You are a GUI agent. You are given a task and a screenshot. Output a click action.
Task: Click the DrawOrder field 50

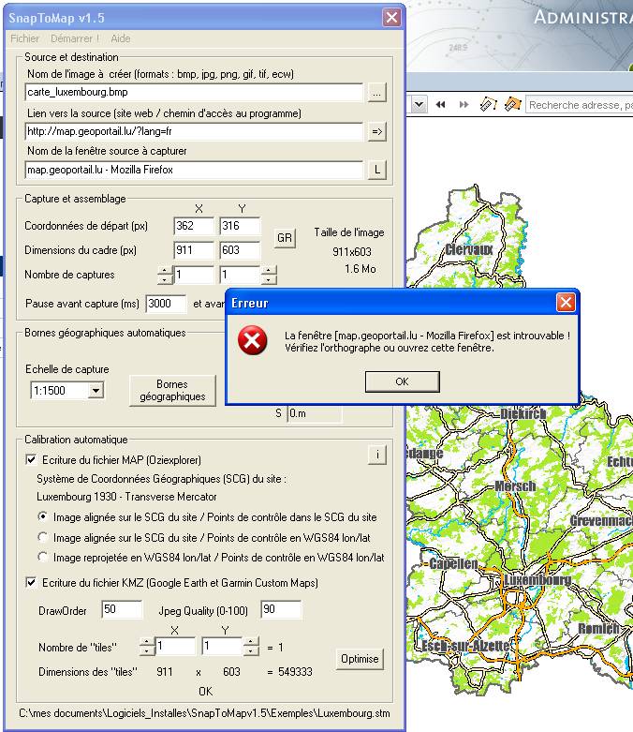(x=122, y=610)
